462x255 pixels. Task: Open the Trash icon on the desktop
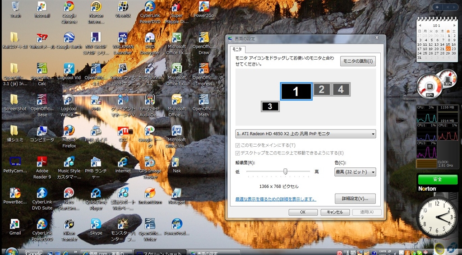[15, 9]
